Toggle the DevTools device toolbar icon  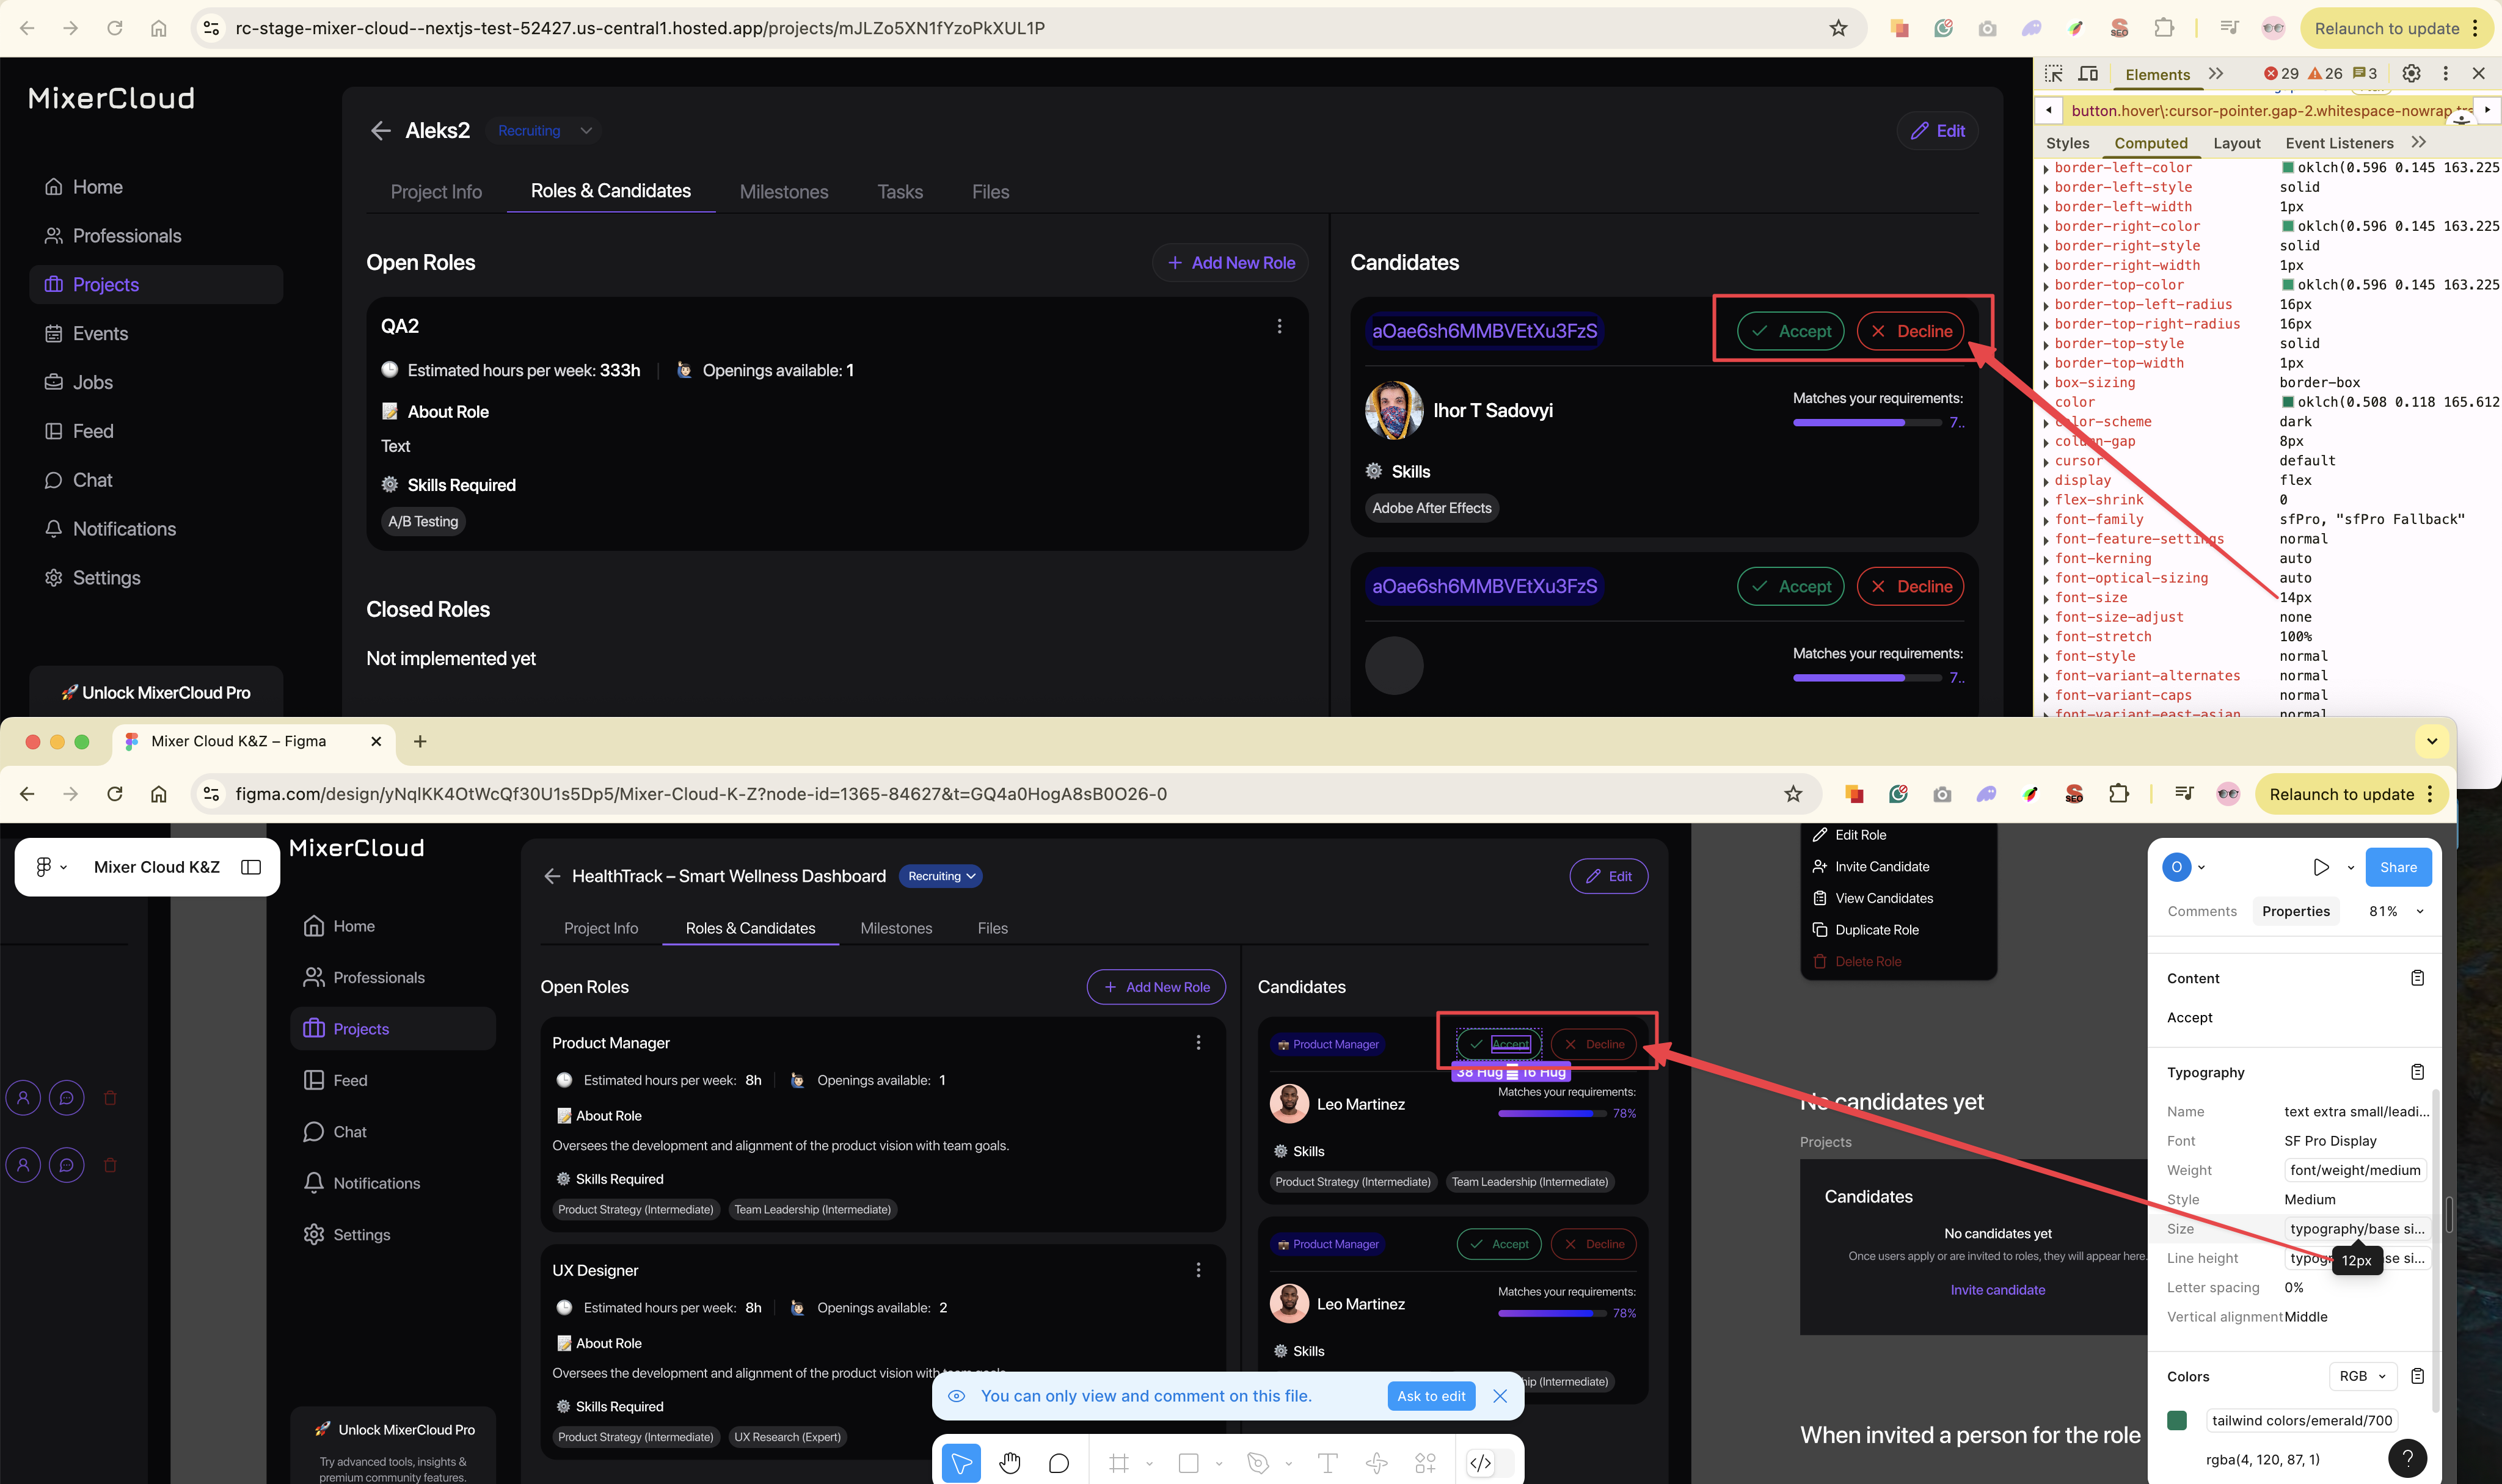[x=2088, y=74]
